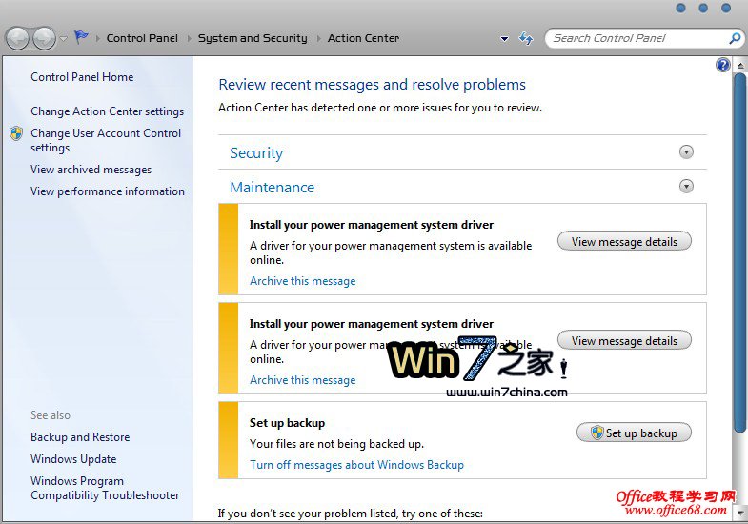This screenshot has height=524, width=748.
Task: Select Action Center breadcrumb item
Action: 363,38
